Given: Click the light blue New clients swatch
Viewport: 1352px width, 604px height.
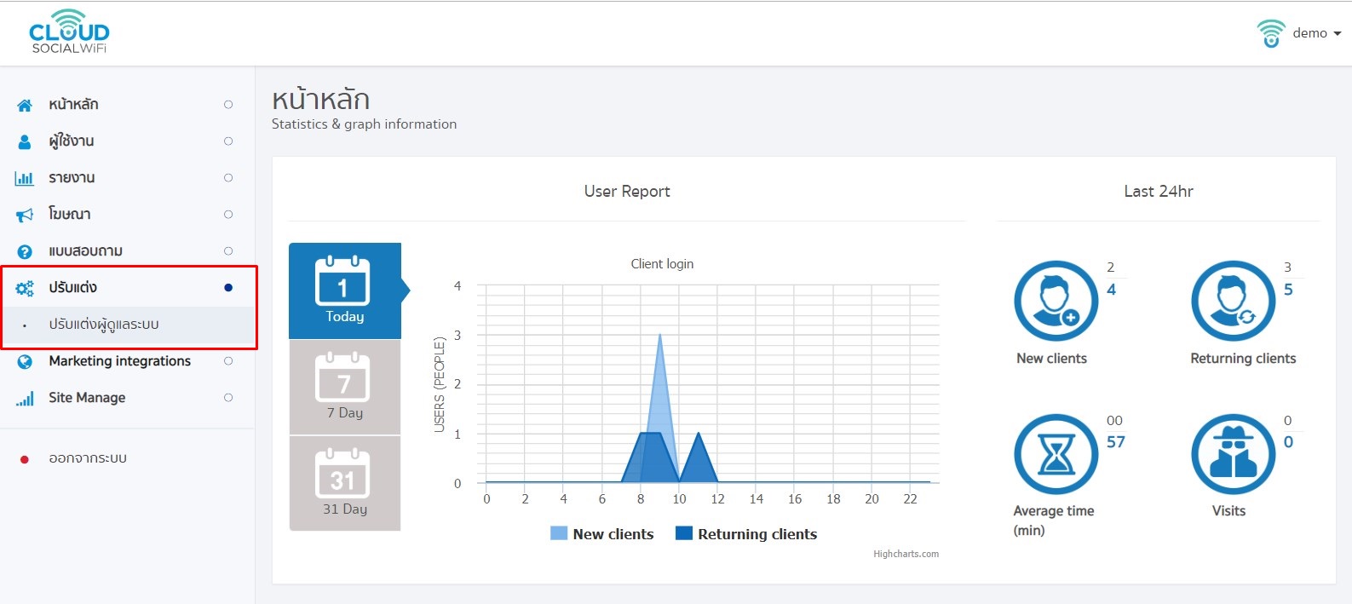Looking at the screenshot, I should click(559, 533).
